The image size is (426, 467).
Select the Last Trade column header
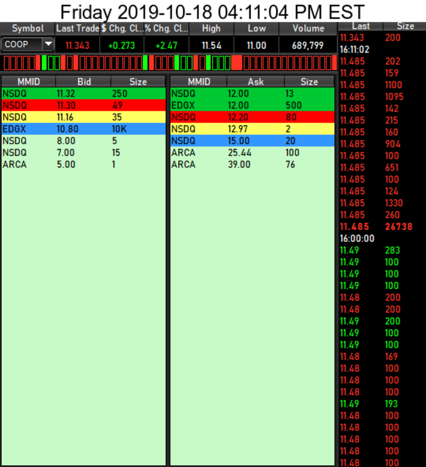coord(77,29)
